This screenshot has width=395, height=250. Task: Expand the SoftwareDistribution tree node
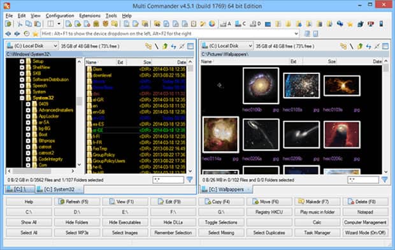click(x=22, y=80)
